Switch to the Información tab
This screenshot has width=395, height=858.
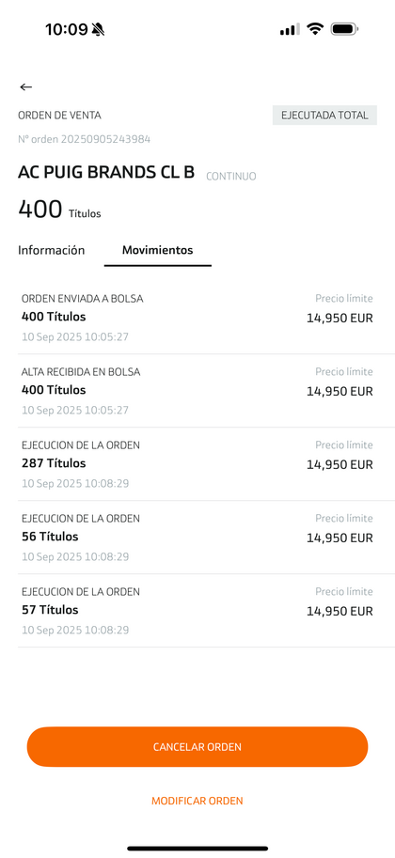click(52, 251)
